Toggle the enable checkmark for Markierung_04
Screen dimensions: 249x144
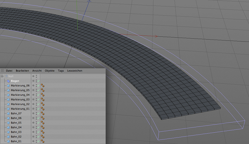pyautogui.click(x=38, y=95)
